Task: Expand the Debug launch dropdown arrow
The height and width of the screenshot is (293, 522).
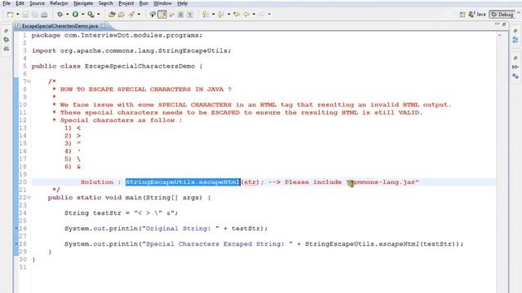Action: [x=67, y=15]
